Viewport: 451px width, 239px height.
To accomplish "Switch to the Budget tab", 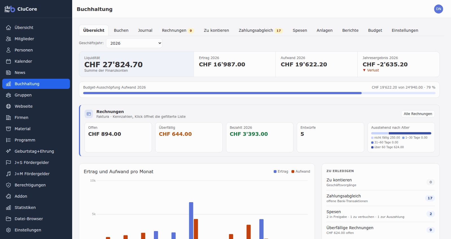I will pos(375,30).
